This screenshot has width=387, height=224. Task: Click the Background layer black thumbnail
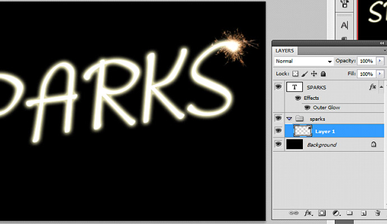294,144
